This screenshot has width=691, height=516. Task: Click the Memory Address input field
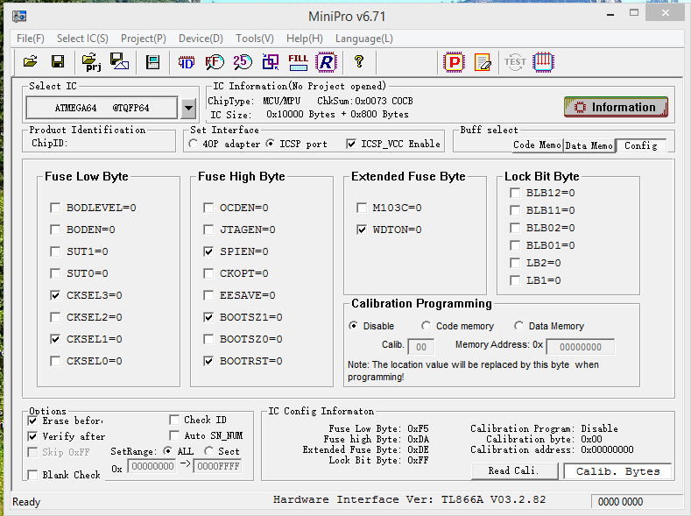coord(580,347)
